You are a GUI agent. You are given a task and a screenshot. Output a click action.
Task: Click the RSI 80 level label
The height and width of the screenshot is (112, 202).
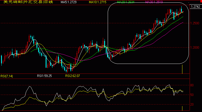click(192, 85)
